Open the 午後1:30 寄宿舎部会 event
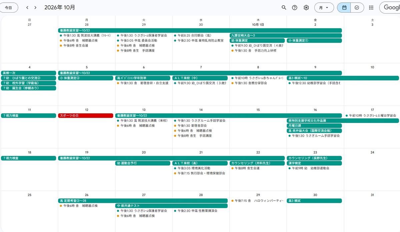This screenshot has width=400, height=232. point(200,126)
